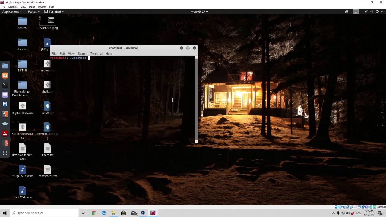Select the meter.exe file on desktop
386x217 pixels.
[x=48, y=66]
